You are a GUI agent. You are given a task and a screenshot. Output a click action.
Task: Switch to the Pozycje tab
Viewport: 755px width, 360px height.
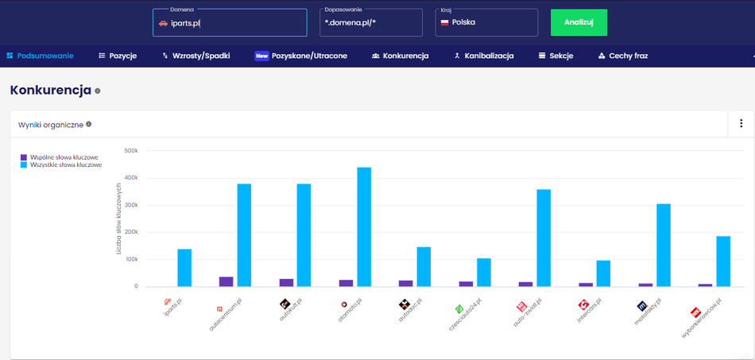118,56
